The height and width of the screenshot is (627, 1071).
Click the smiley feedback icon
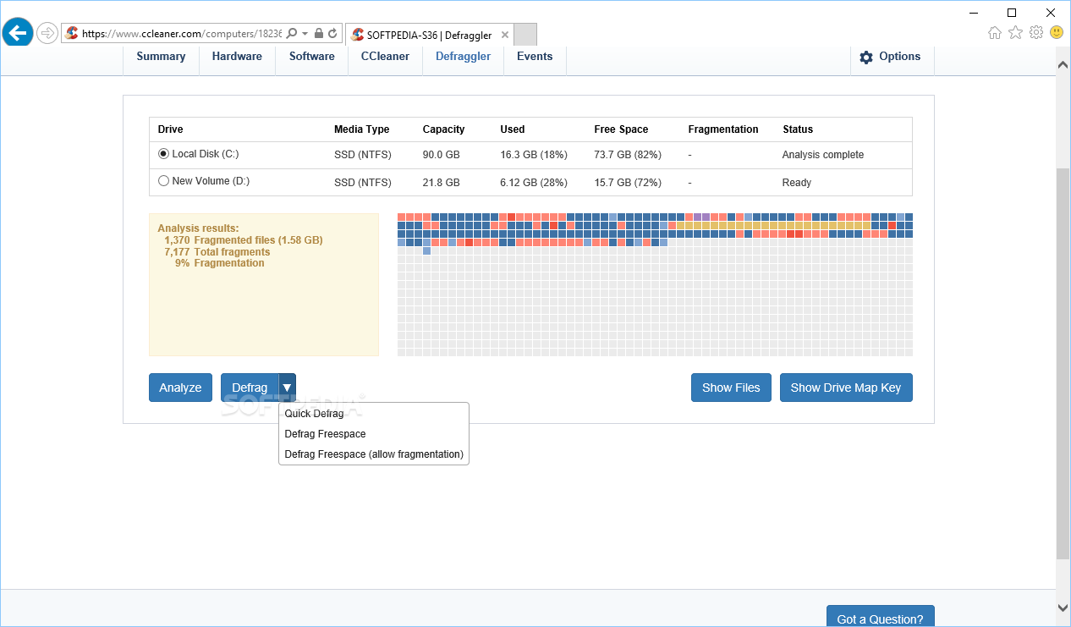tap(1057, 33)
